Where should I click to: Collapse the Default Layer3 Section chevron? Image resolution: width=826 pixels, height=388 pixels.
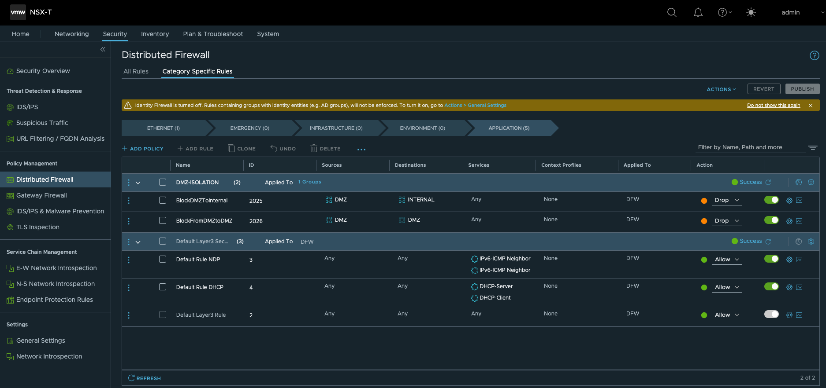(138, 242)
